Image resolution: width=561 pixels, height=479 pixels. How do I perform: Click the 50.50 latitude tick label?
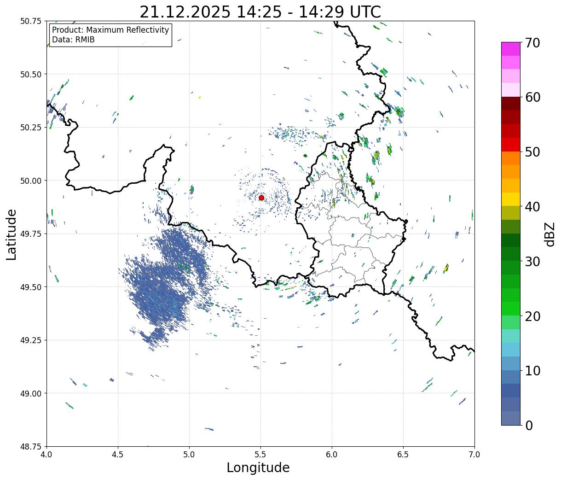click(31, 74)
